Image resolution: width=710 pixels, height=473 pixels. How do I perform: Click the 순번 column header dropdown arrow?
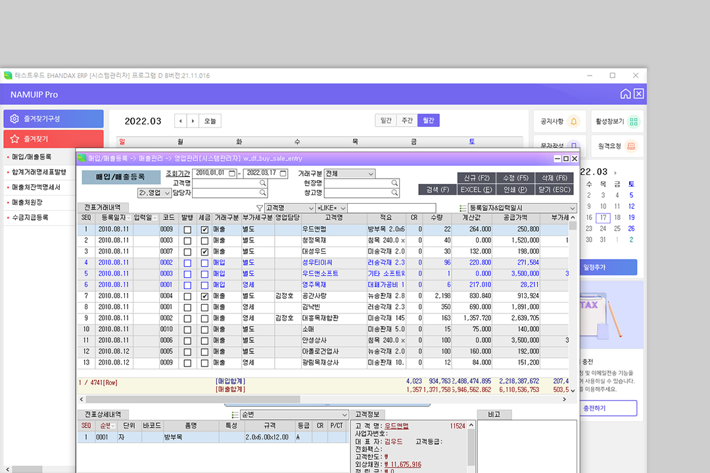tap(113, 426)
